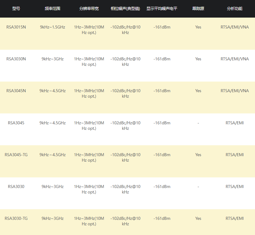Select the RTSA/EMI cell for RSA3045
This screenshot has width=255, height=235.
235,123
